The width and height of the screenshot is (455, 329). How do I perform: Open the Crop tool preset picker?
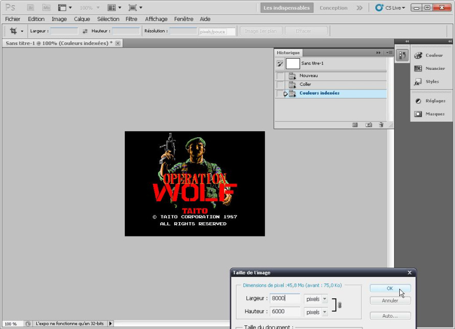coord(16,31)
